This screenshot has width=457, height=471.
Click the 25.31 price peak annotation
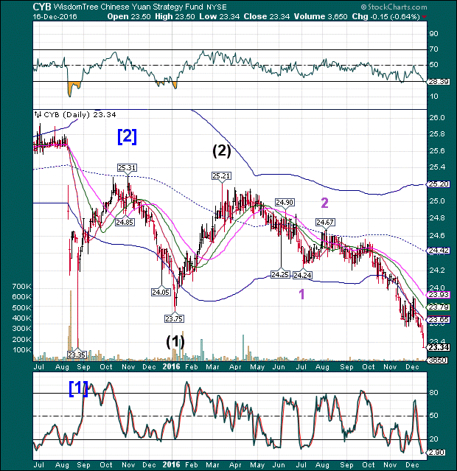(x=127, y=168)
